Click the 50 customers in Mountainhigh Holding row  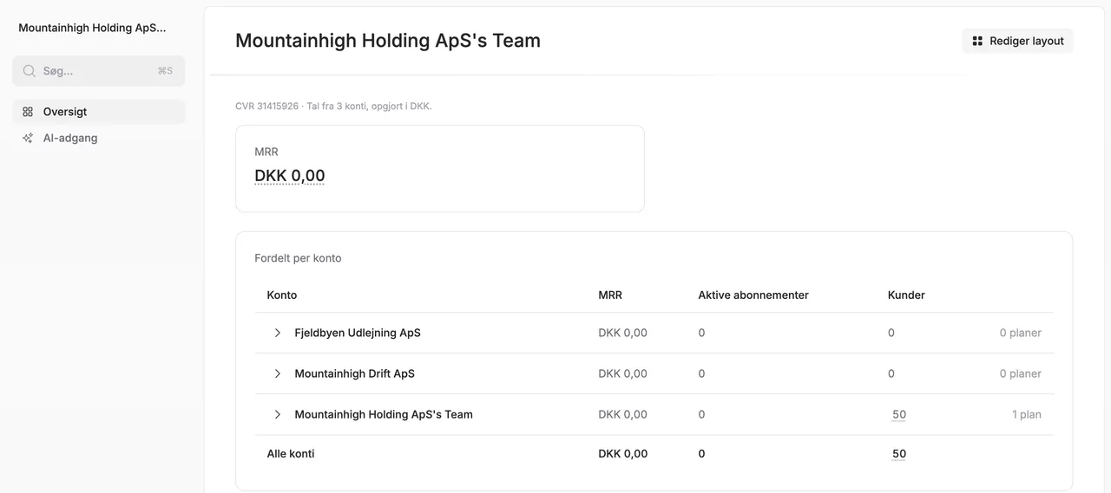(899, 414)
